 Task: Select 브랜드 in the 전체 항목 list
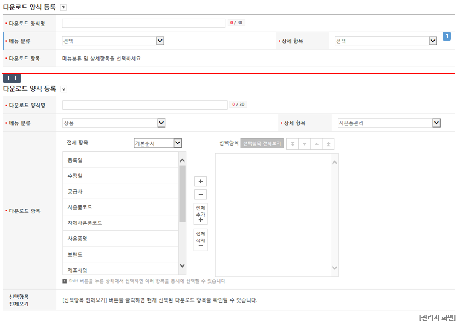(120, 254)
